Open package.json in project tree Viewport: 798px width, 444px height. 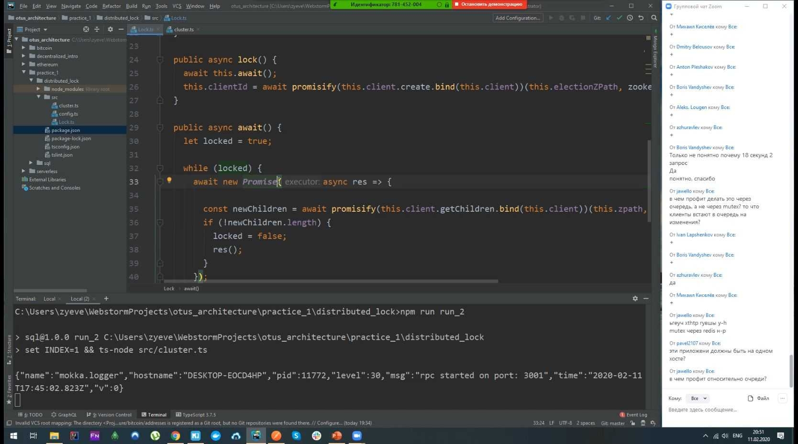pos(66,130)
